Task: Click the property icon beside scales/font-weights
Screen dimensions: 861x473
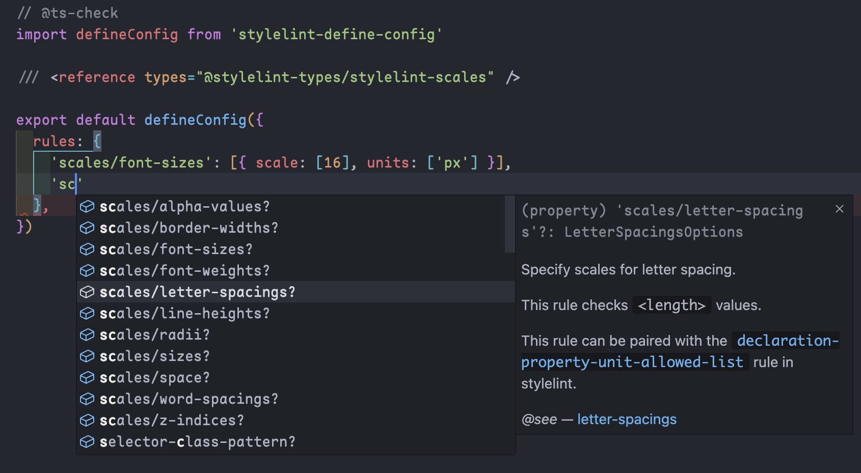Action: click(x=87, y=270)
